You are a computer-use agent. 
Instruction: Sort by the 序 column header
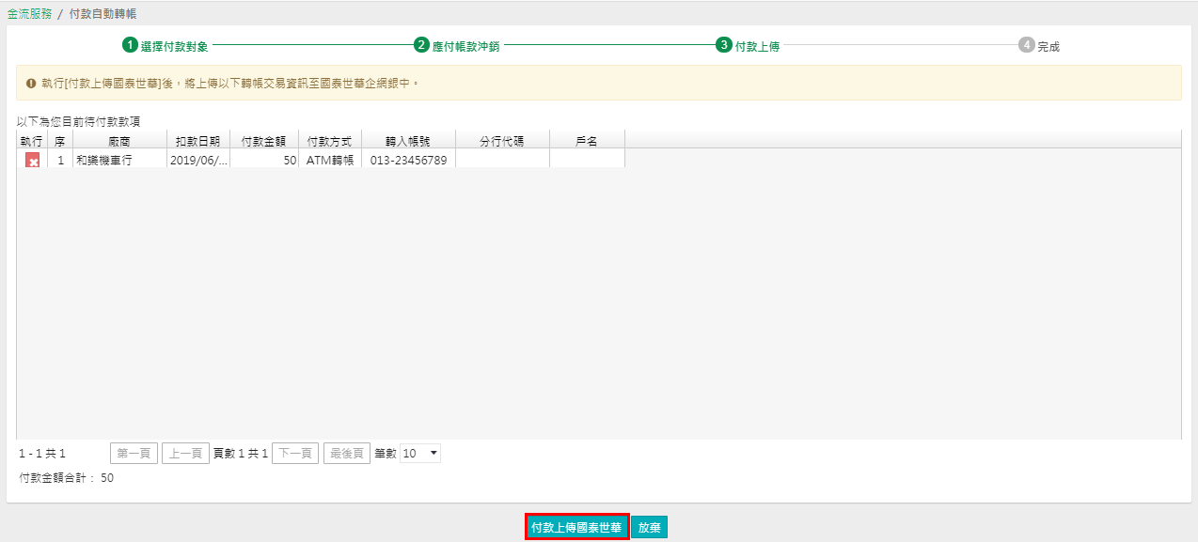[60, 140]
